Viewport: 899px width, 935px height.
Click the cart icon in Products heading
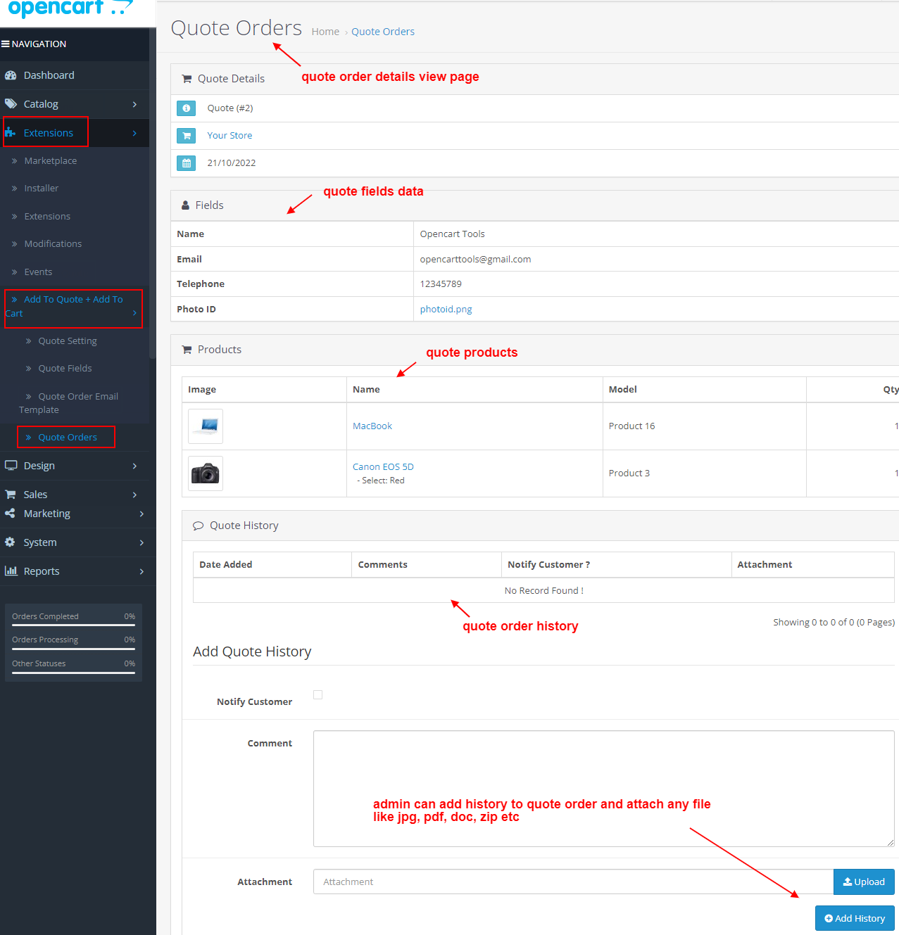(x=187, y=350)
